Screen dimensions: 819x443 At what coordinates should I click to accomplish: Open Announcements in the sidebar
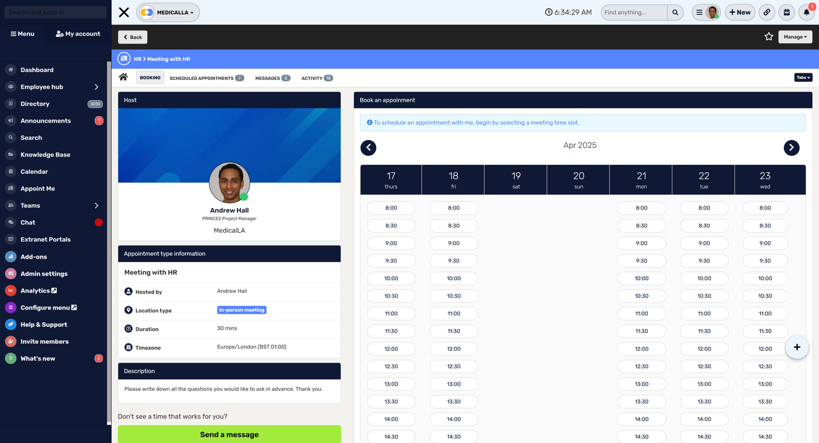46,121
